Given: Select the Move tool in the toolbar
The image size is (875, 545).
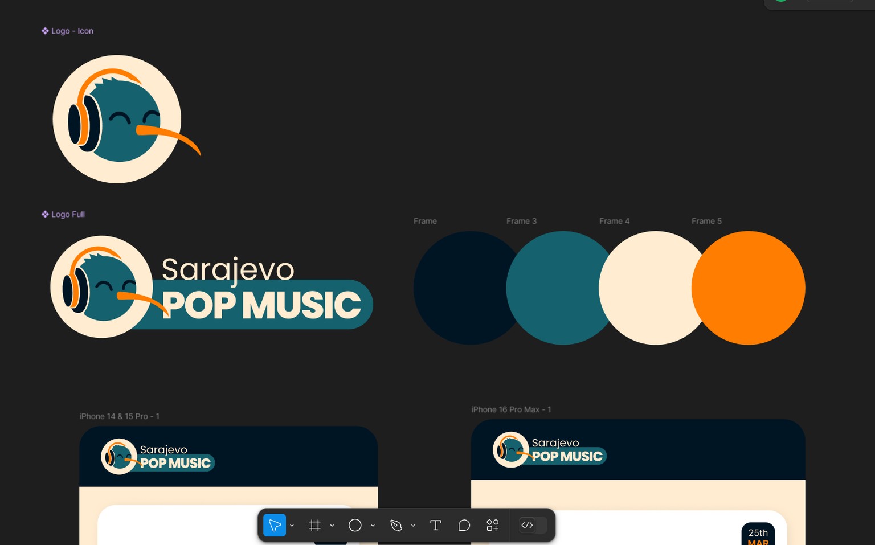Looking at the screenshot, I should coord(275,525).
